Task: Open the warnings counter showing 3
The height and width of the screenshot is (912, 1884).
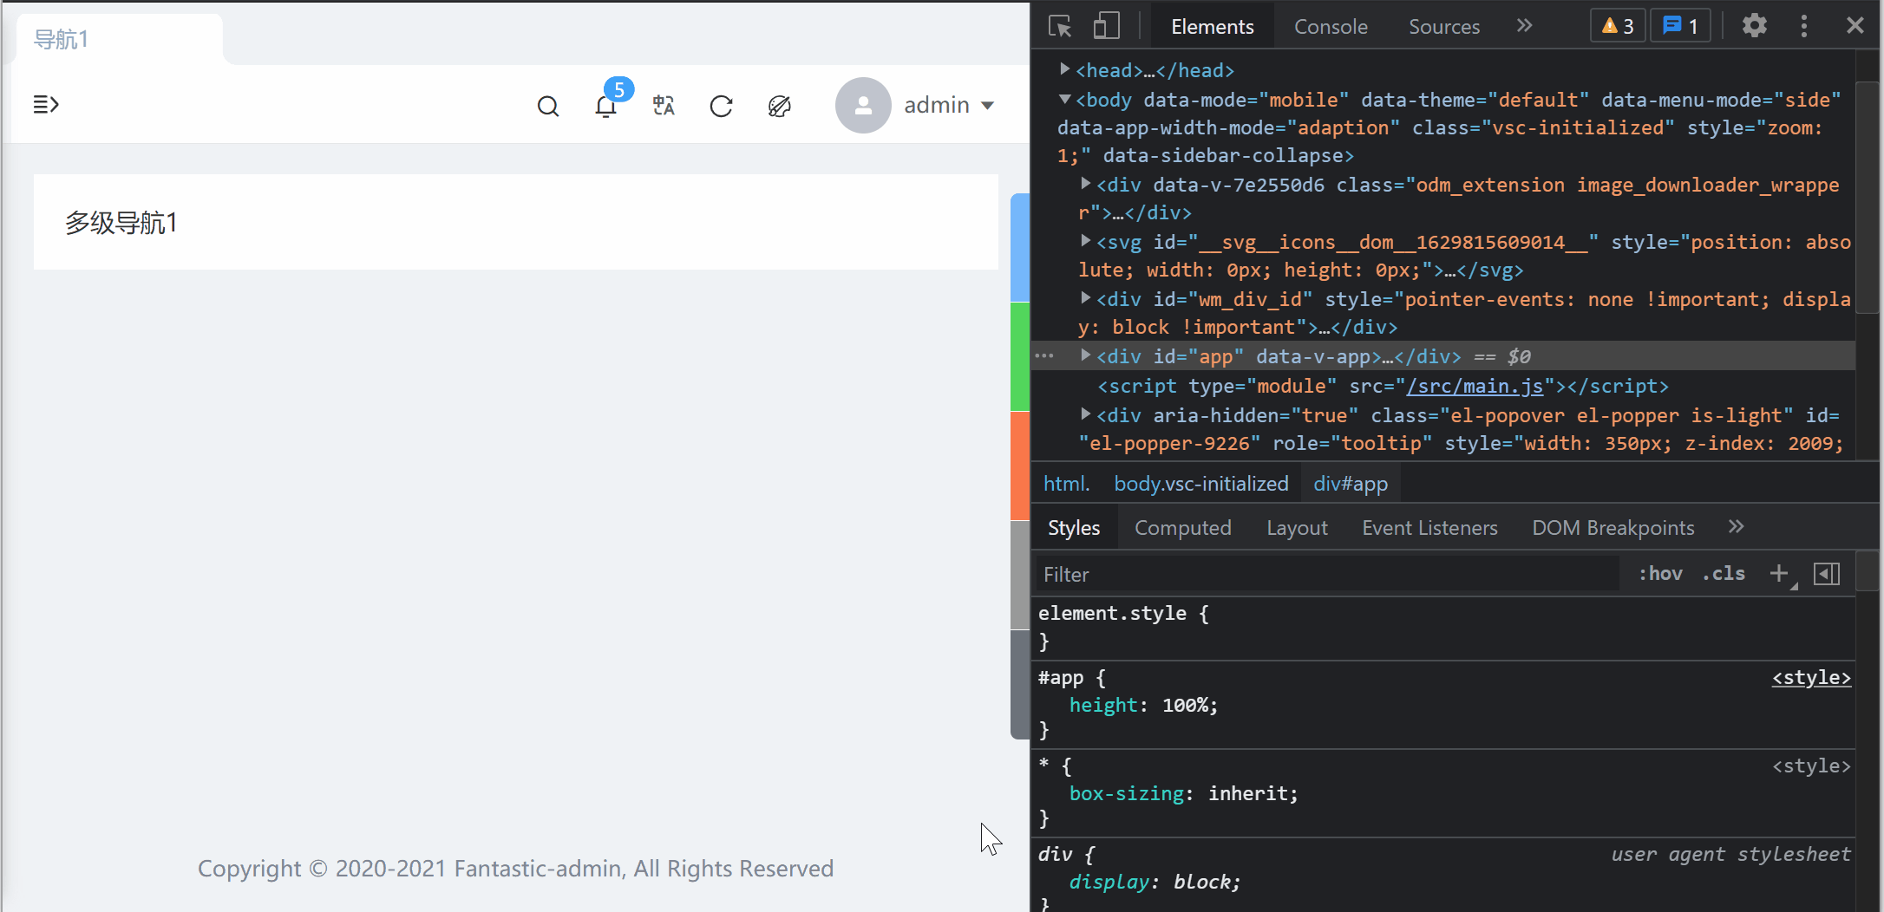Action: click(1618, 26)
